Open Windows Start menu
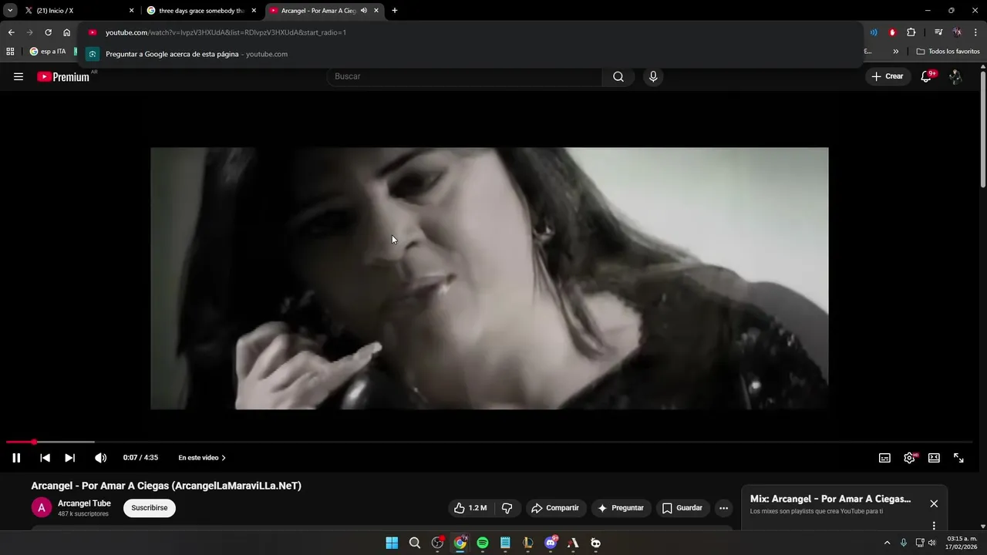Screen dimensions: 987x555 (x=392, y=543)
